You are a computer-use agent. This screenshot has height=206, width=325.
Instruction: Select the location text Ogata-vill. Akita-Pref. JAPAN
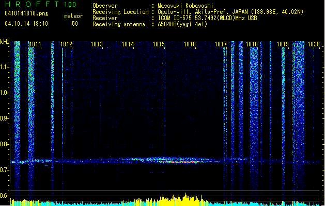click(x=203, y=12)
